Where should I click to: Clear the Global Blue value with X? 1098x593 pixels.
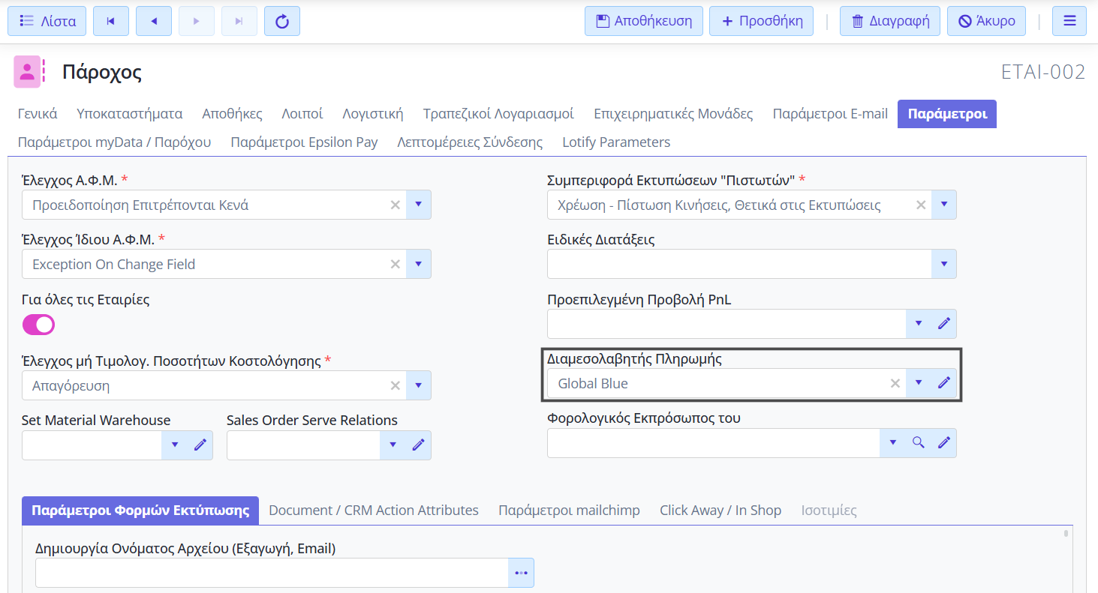pos(895,383)
